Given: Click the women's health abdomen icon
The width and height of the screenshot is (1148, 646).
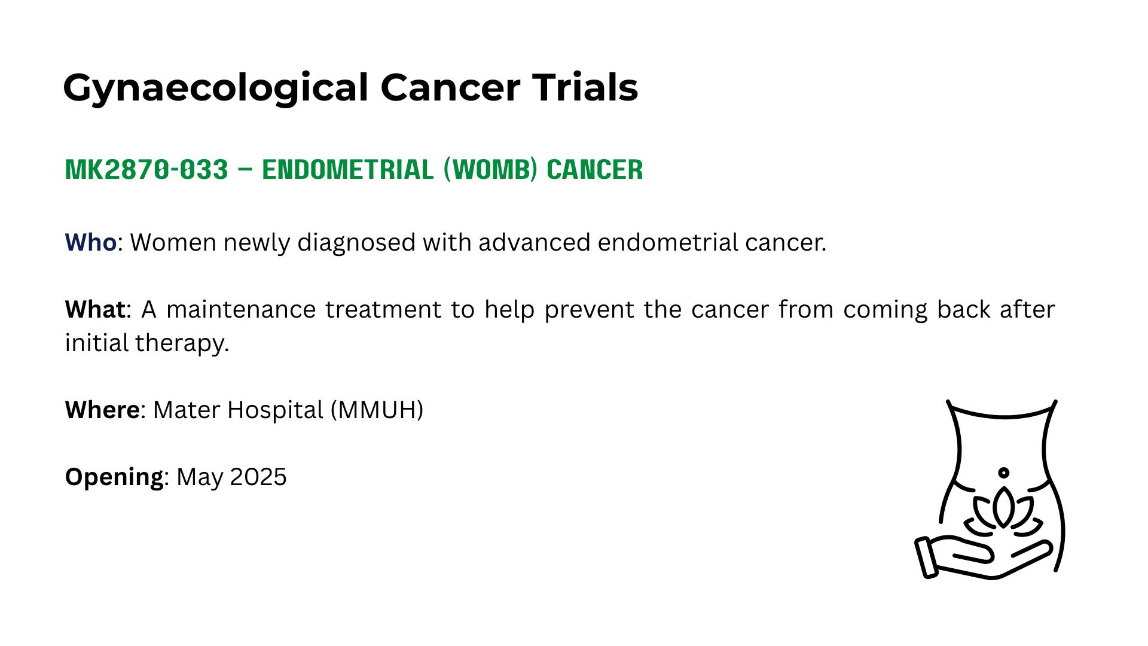Looking at the screenshot, I should point(990,489).
